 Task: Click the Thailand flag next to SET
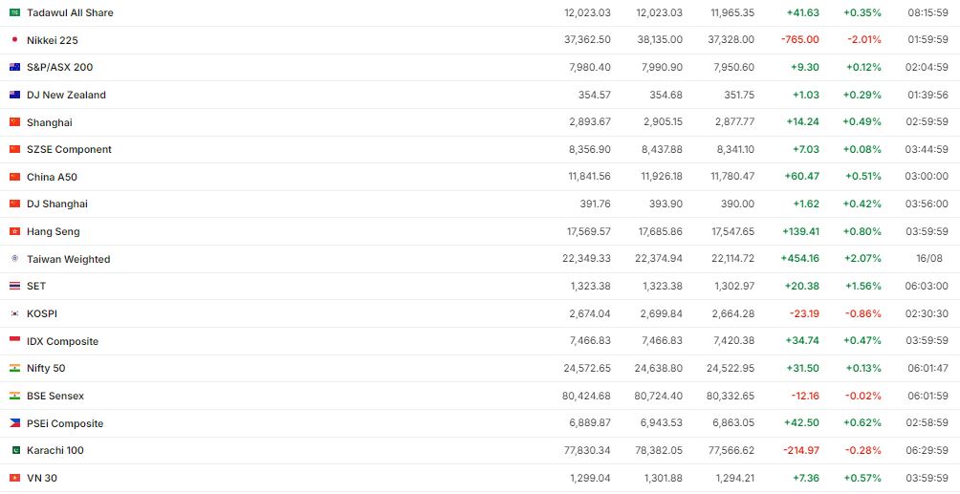pyautogui.click(x=14, y=286)
